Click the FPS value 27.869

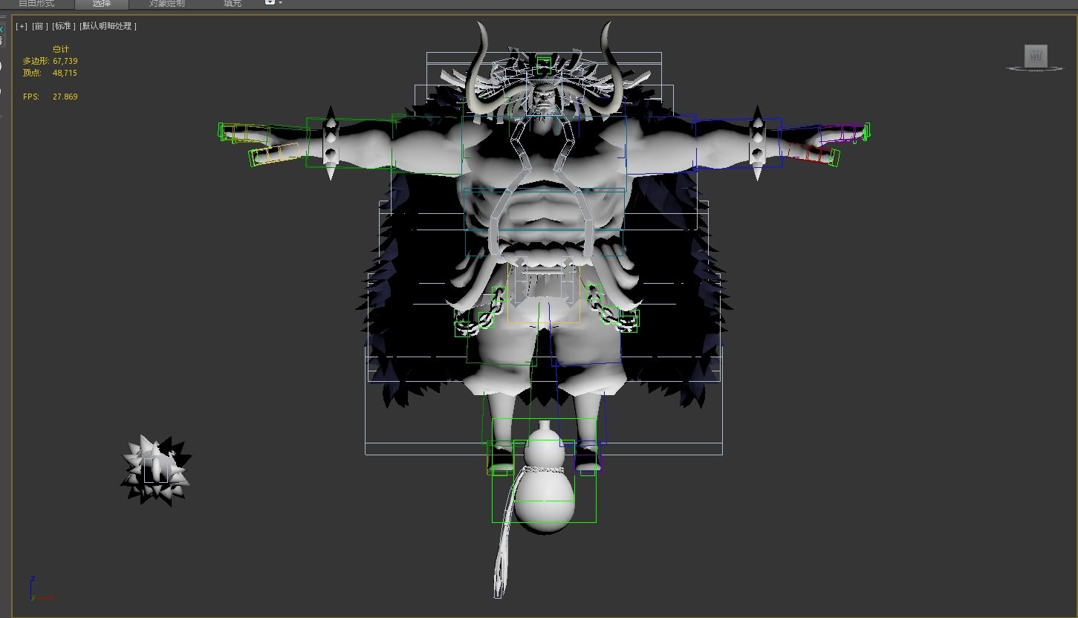65,97
